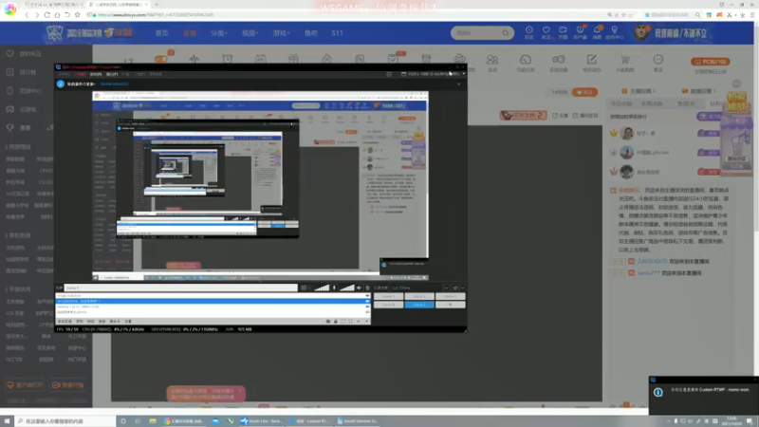Screen dimensions: 759x427
Task: Open the transition dropdown arrow in streaming window
Action: (446, 288)
